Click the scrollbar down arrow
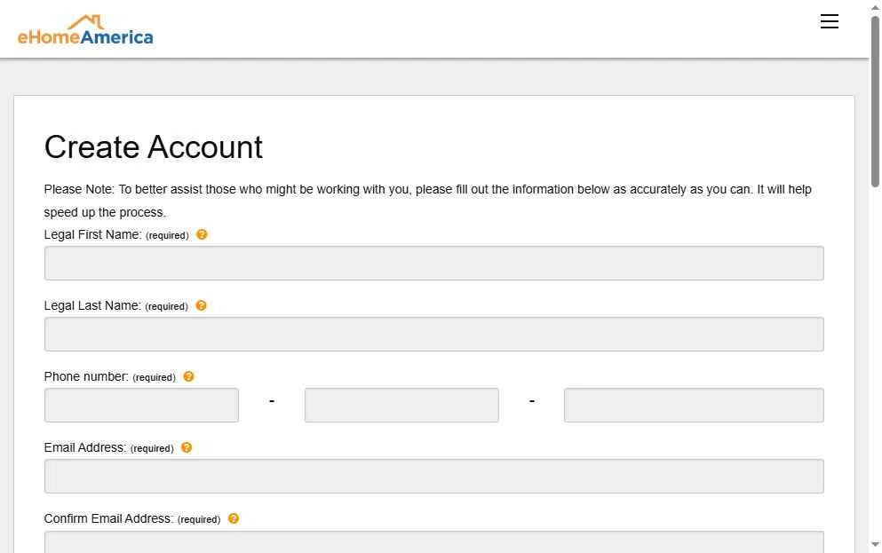 875,544
